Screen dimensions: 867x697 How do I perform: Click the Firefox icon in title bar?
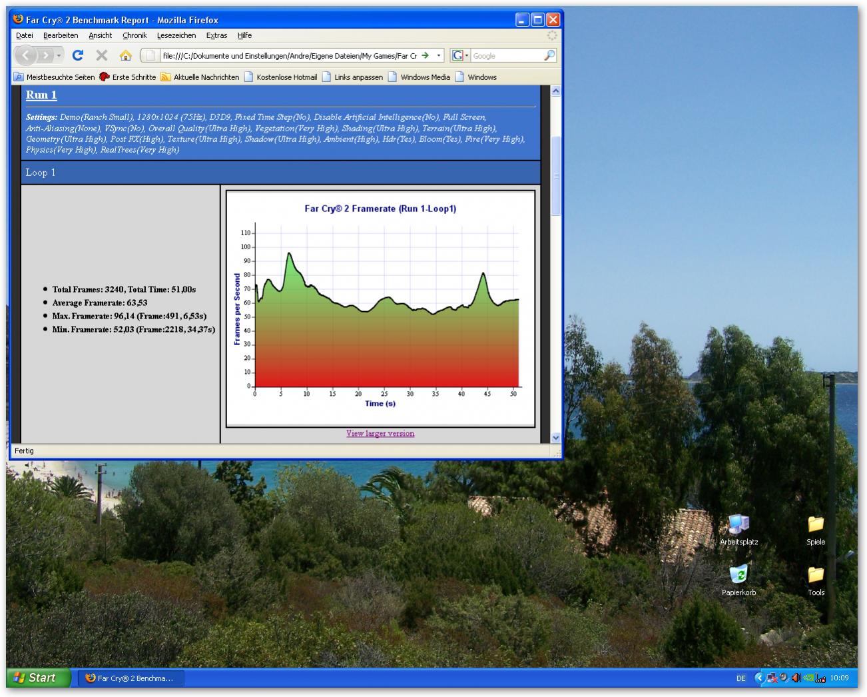click(19, 19)
